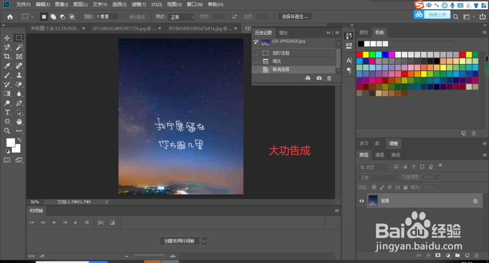489x263 pixels.
Task: Switch to the 通道 channels tab
Action: coord(379,155)
